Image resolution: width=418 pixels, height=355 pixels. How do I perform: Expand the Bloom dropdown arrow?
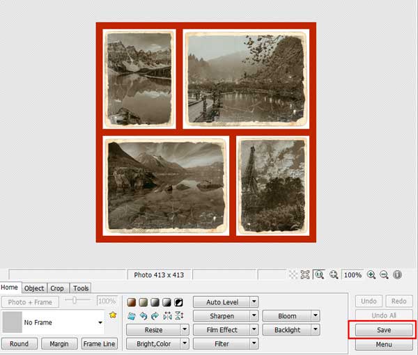point(316,315)
